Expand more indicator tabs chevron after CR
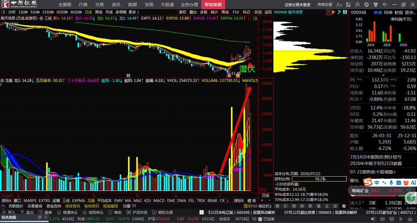 (x=227, y=200)
